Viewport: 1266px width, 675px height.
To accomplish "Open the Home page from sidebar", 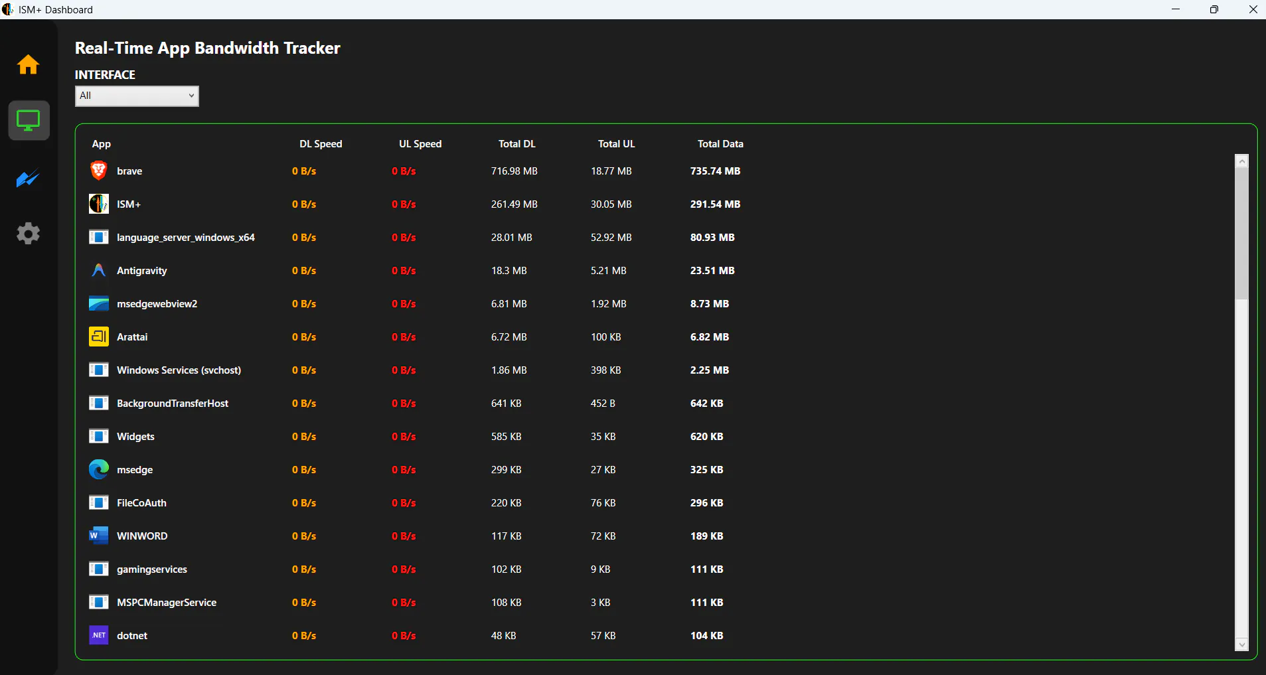I will (x=28, y=64).
